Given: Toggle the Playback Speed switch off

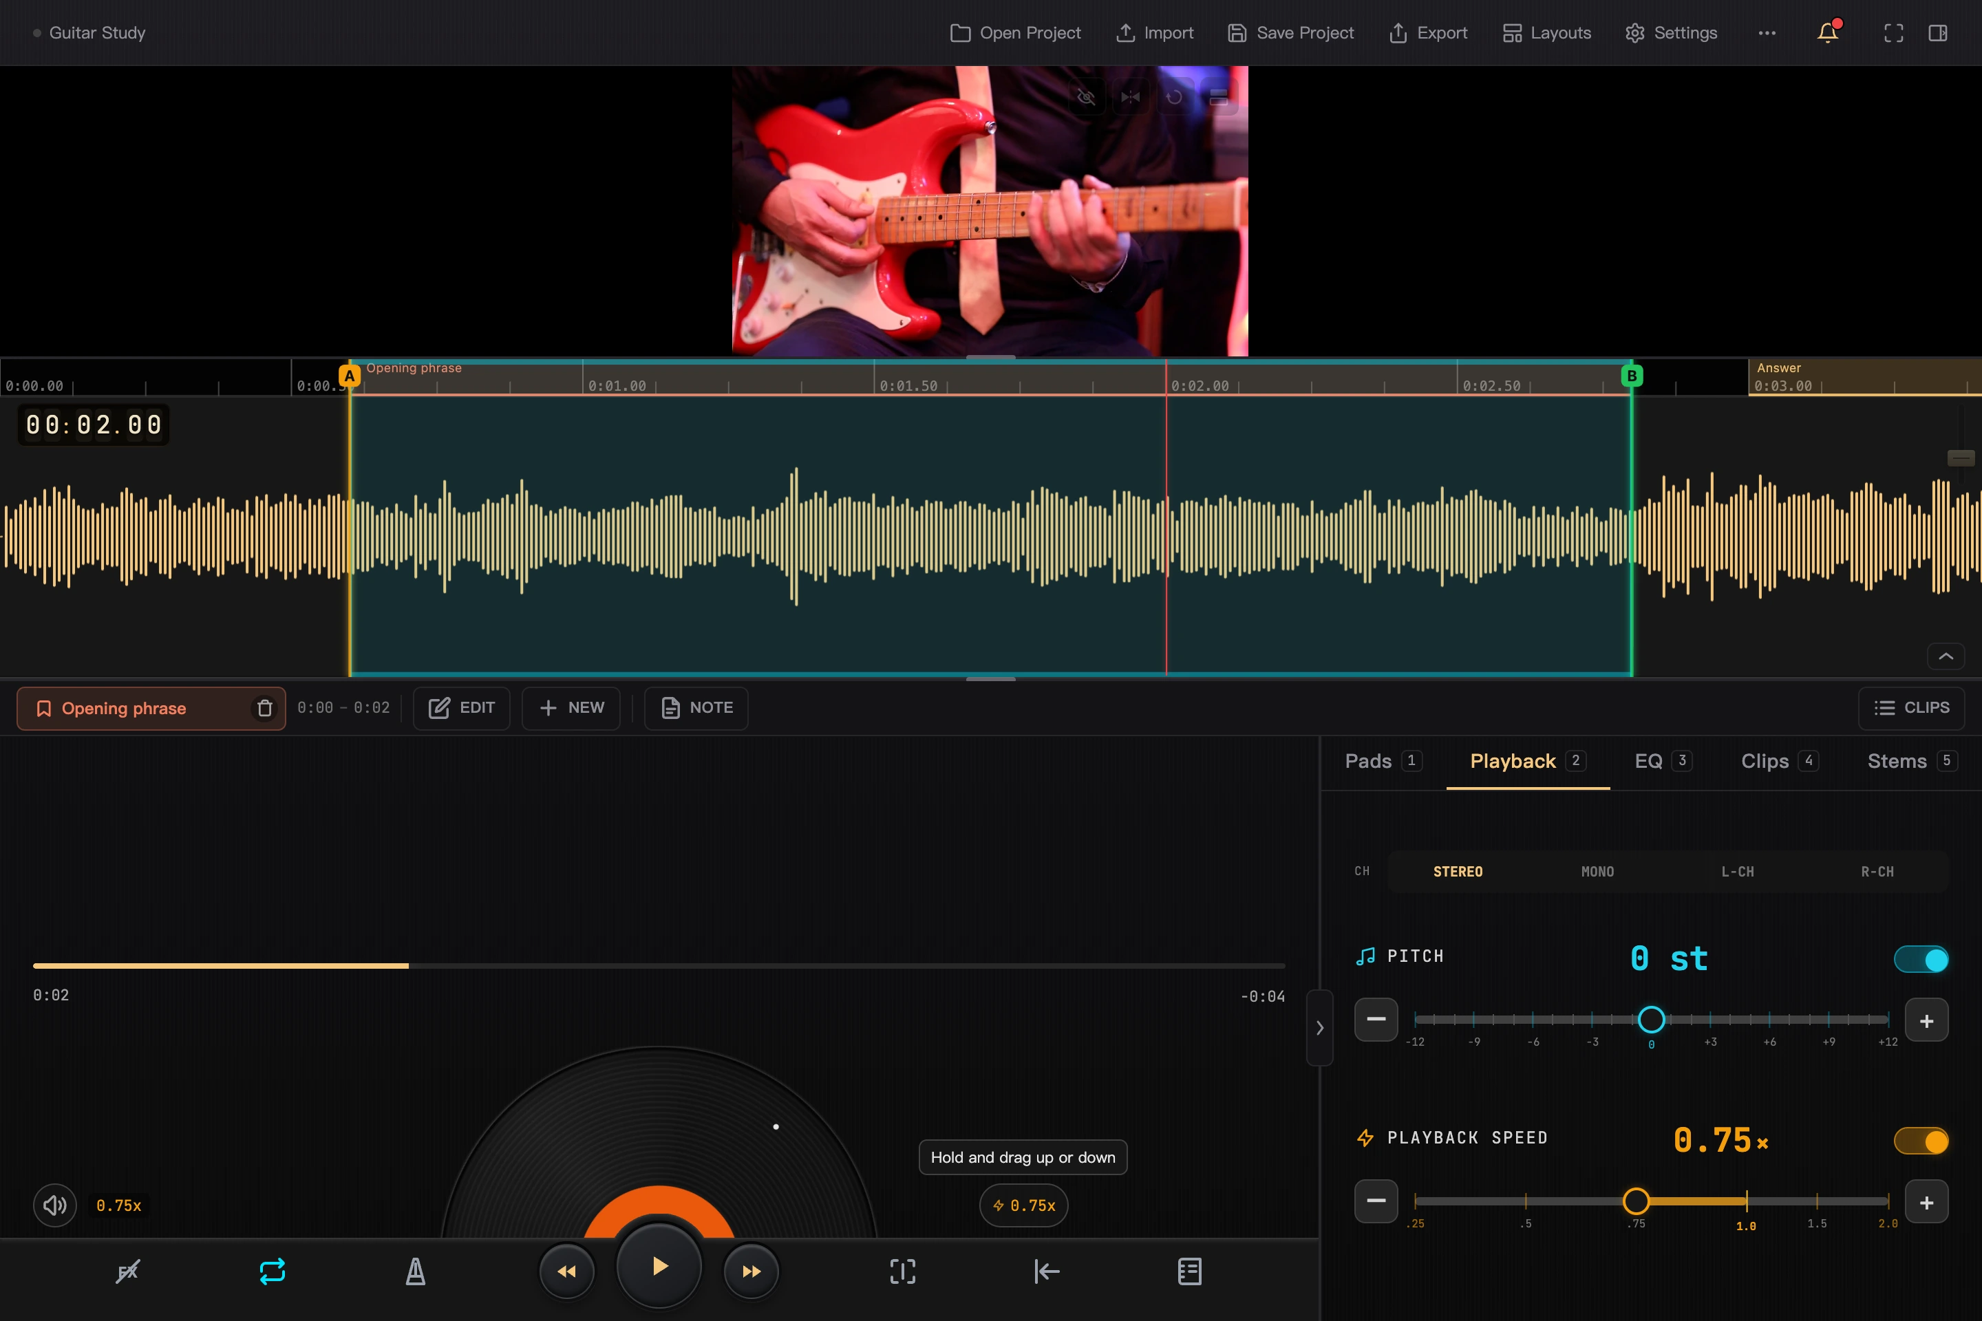Looking at the screenshot, I should 1921,1141.
